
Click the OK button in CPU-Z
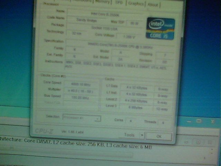point(159,136)
